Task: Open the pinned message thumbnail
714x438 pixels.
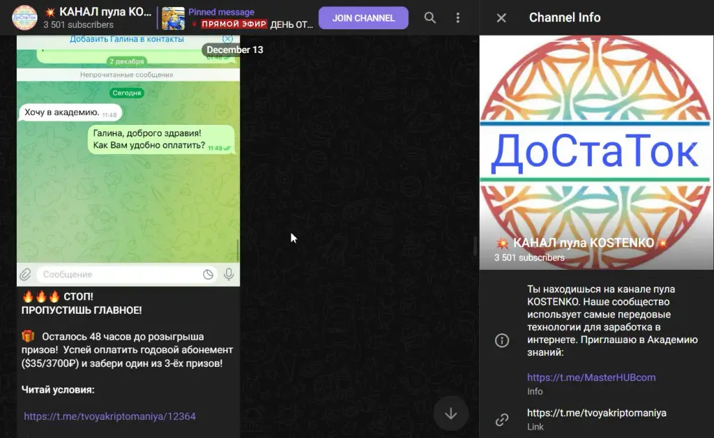Action: click(174, 18)
